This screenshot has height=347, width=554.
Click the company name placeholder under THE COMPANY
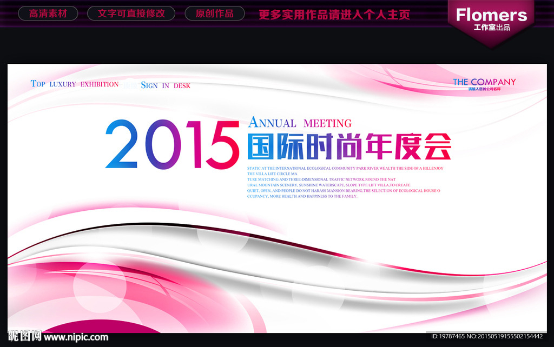[484, 89]
